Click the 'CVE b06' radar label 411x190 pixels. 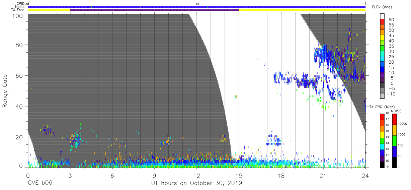click(x=40, y=183)
